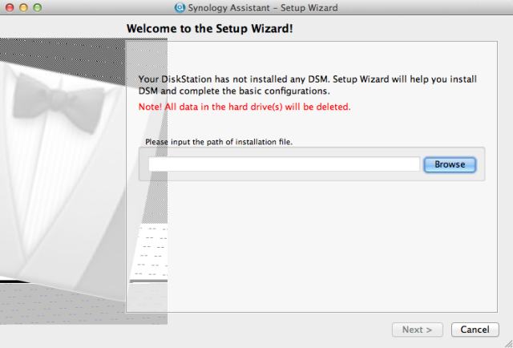513x348 pixels.
Task: Click the "Synology Assistant – Setup Wizard" title text
Action: [263, 7]
